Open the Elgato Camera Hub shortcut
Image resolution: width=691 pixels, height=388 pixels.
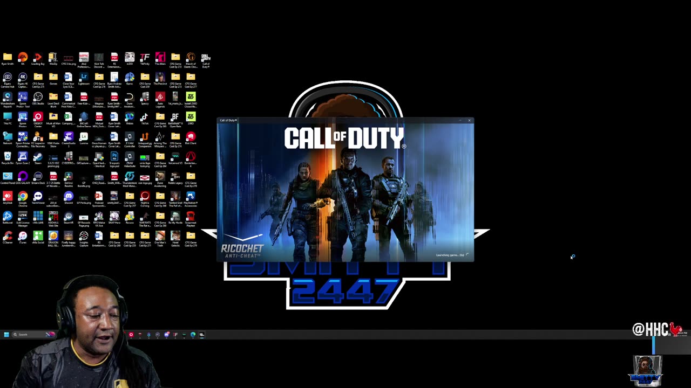[8, 81]
